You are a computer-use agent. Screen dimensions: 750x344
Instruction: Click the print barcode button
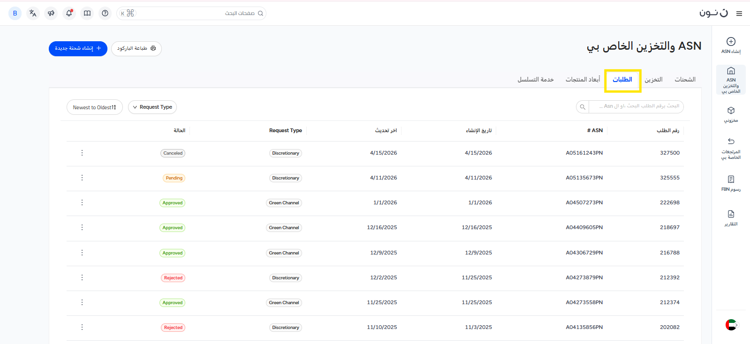tap(136, 48)
